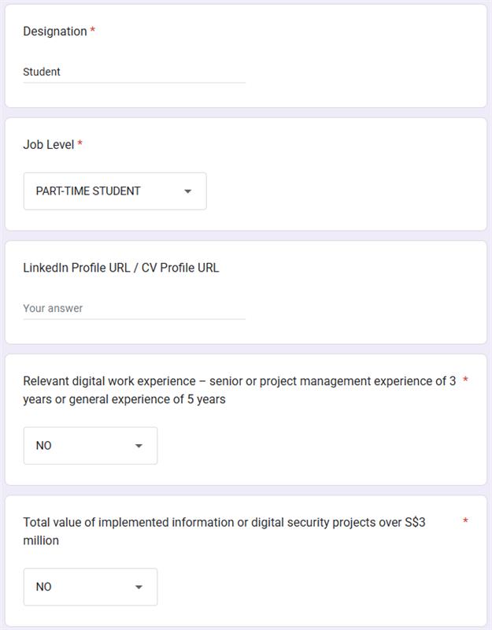Click the "Designation" question label
This screenshot has width=492, height=630.
pos(54,31)
